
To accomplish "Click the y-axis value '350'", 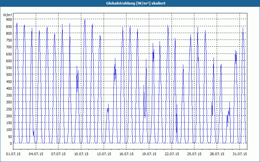I will coord(9,95).
